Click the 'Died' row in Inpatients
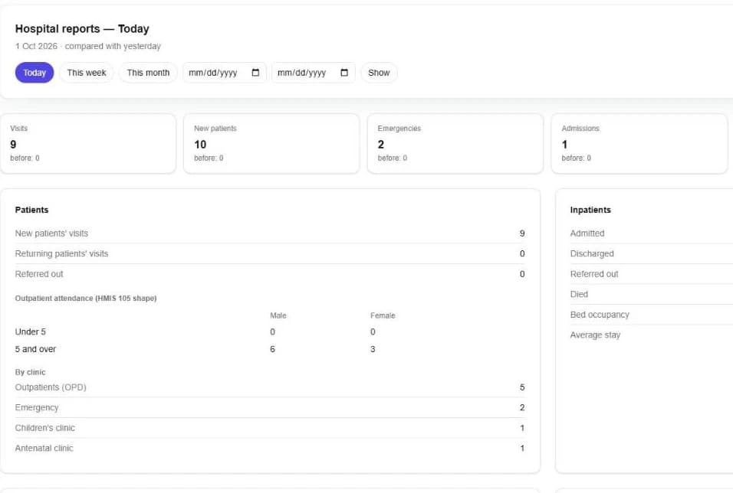This screenshot has height=493, width=733. tap(651, 294)
